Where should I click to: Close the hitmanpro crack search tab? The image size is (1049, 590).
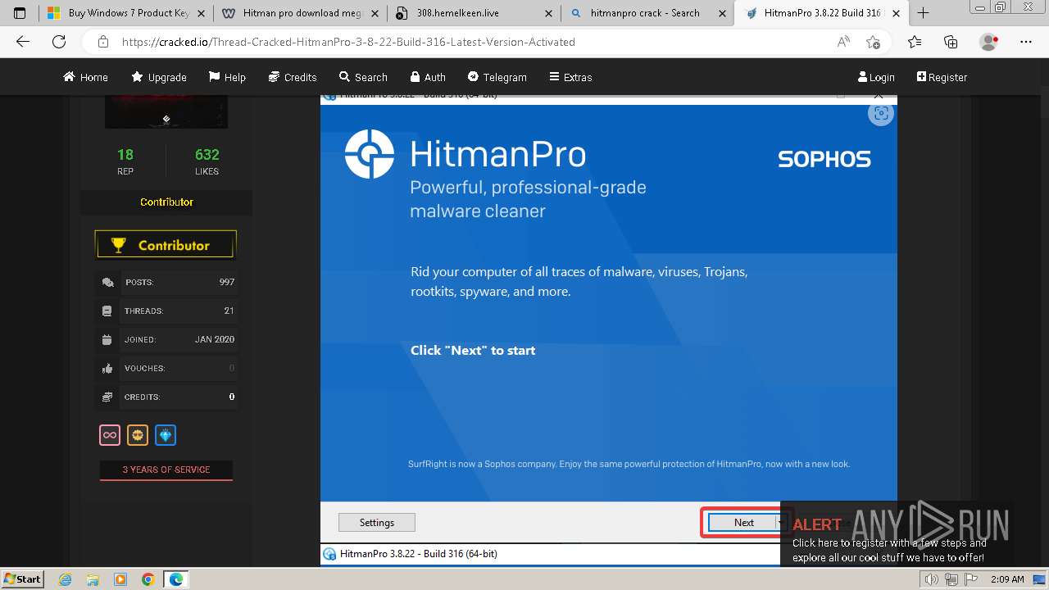[x=721, y=13]
